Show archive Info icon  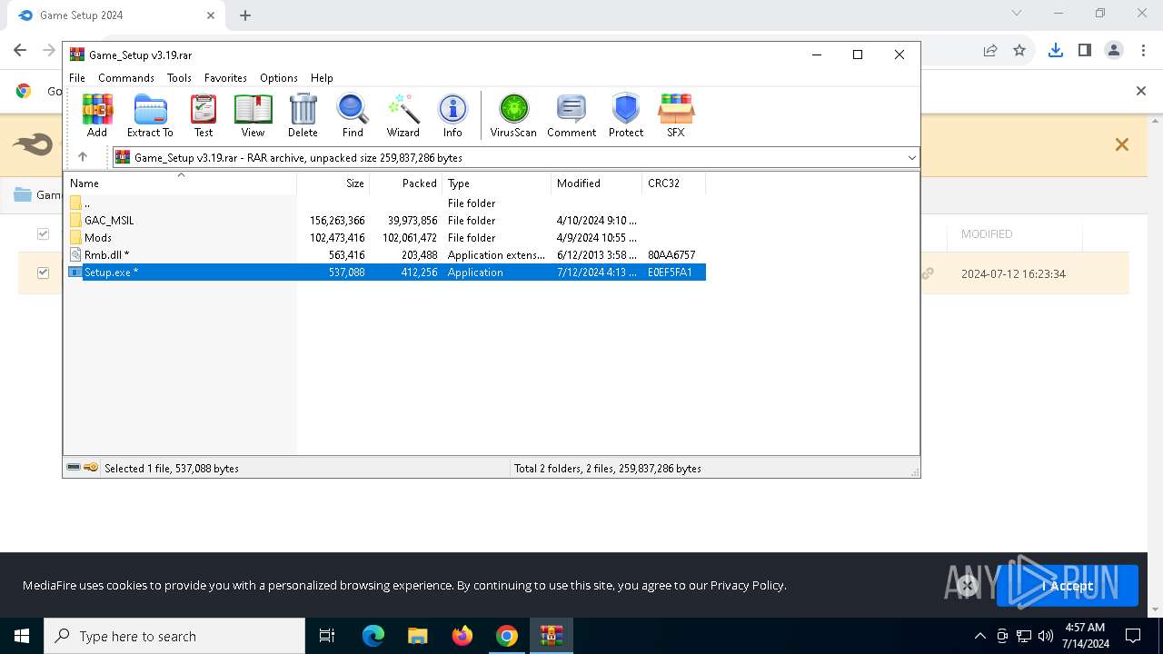[452, 115]
